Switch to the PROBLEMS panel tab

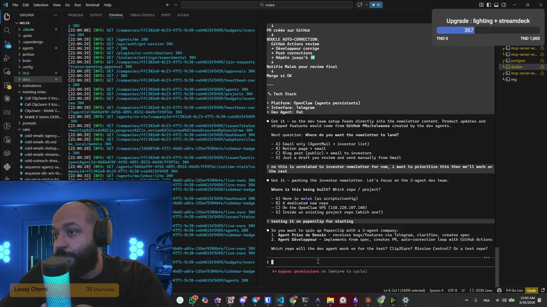[x=76, y=15]
